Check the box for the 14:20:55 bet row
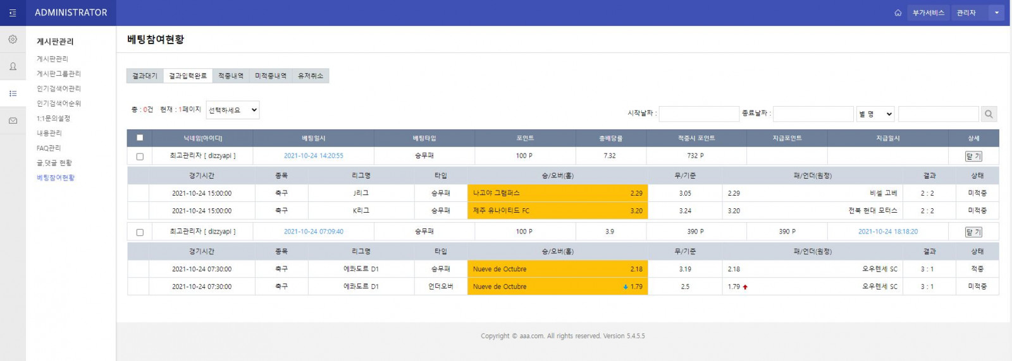This screenshot has height=361, width=1012. point(140,157)
